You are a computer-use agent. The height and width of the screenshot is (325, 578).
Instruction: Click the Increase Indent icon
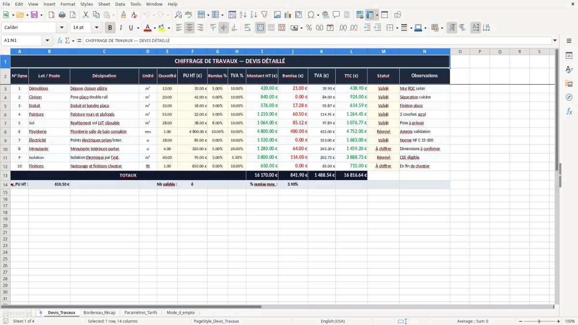[367, 28]
